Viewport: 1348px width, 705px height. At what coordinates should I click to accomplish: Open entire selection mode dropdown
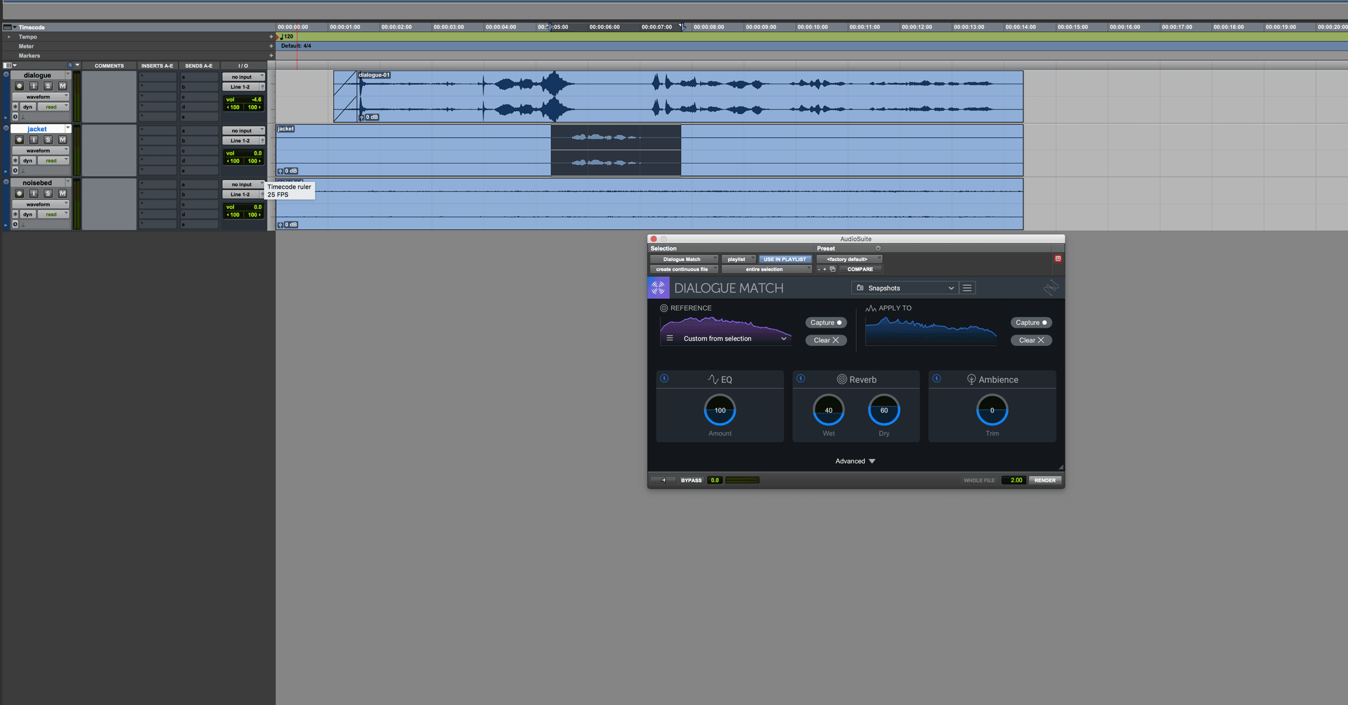click(766, 269)
